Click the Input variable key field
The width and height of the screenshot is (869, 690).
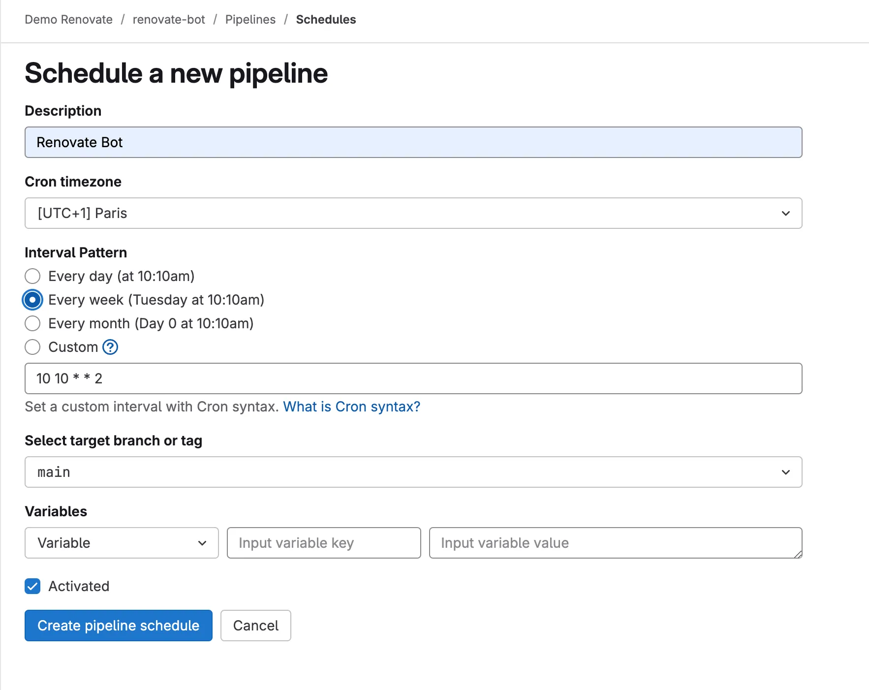tap(324, 543)
